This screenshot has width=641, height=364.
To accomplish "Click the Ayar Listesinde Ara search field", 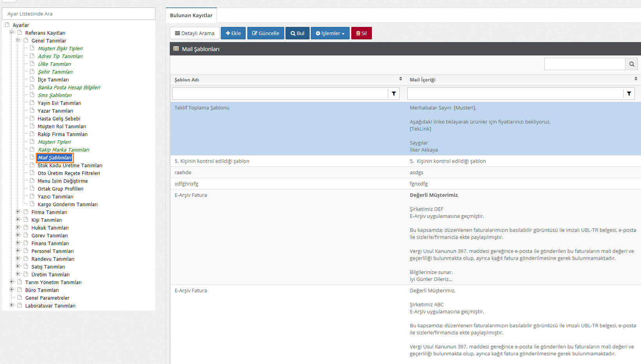I will coord(79,14).
